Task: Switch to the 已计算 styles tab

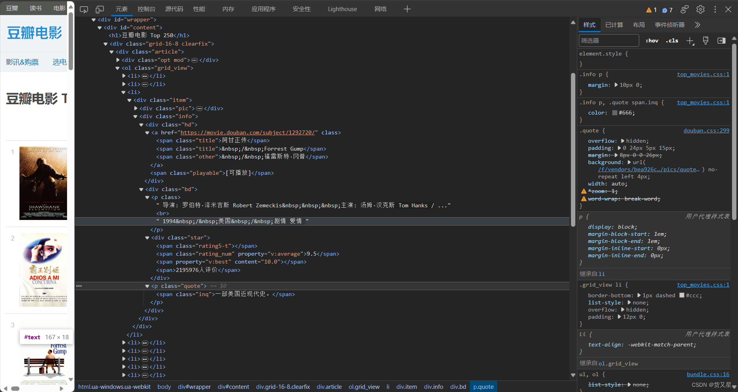Action: 614,25
